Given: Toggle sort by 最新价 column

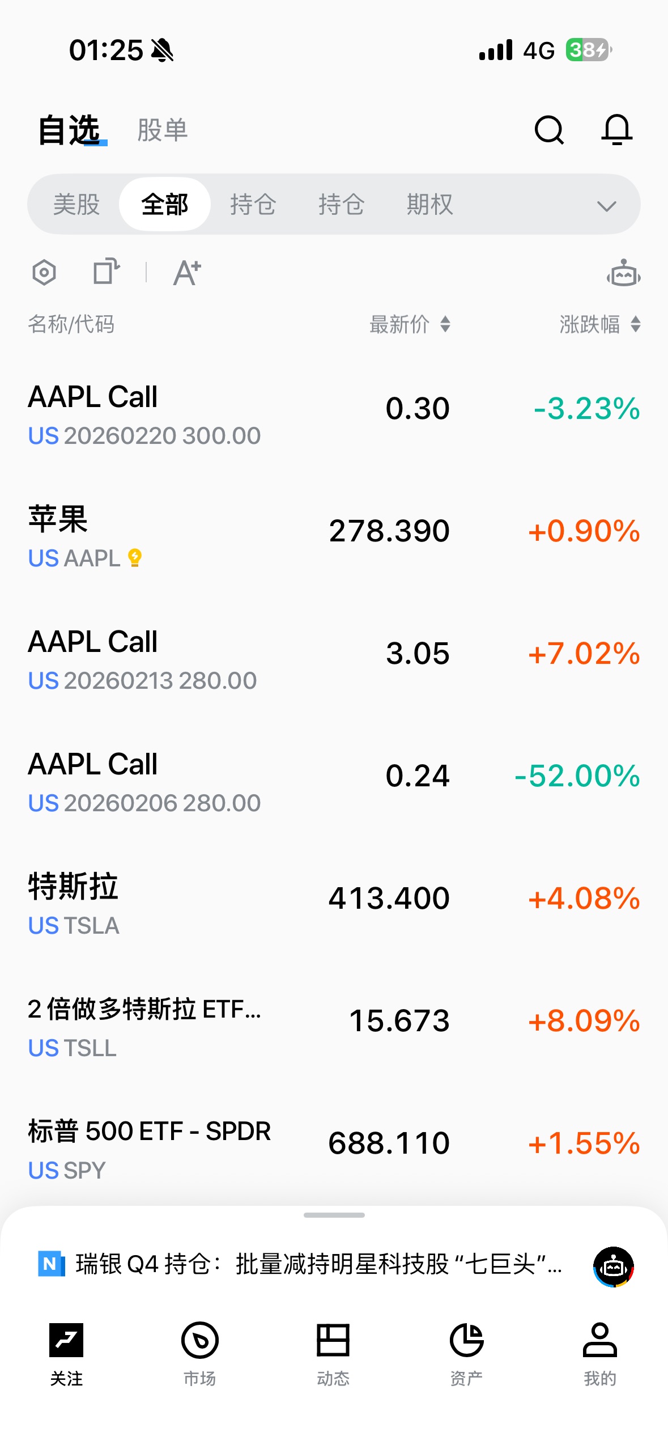Looking at the screenshot, I should (410, 324).
